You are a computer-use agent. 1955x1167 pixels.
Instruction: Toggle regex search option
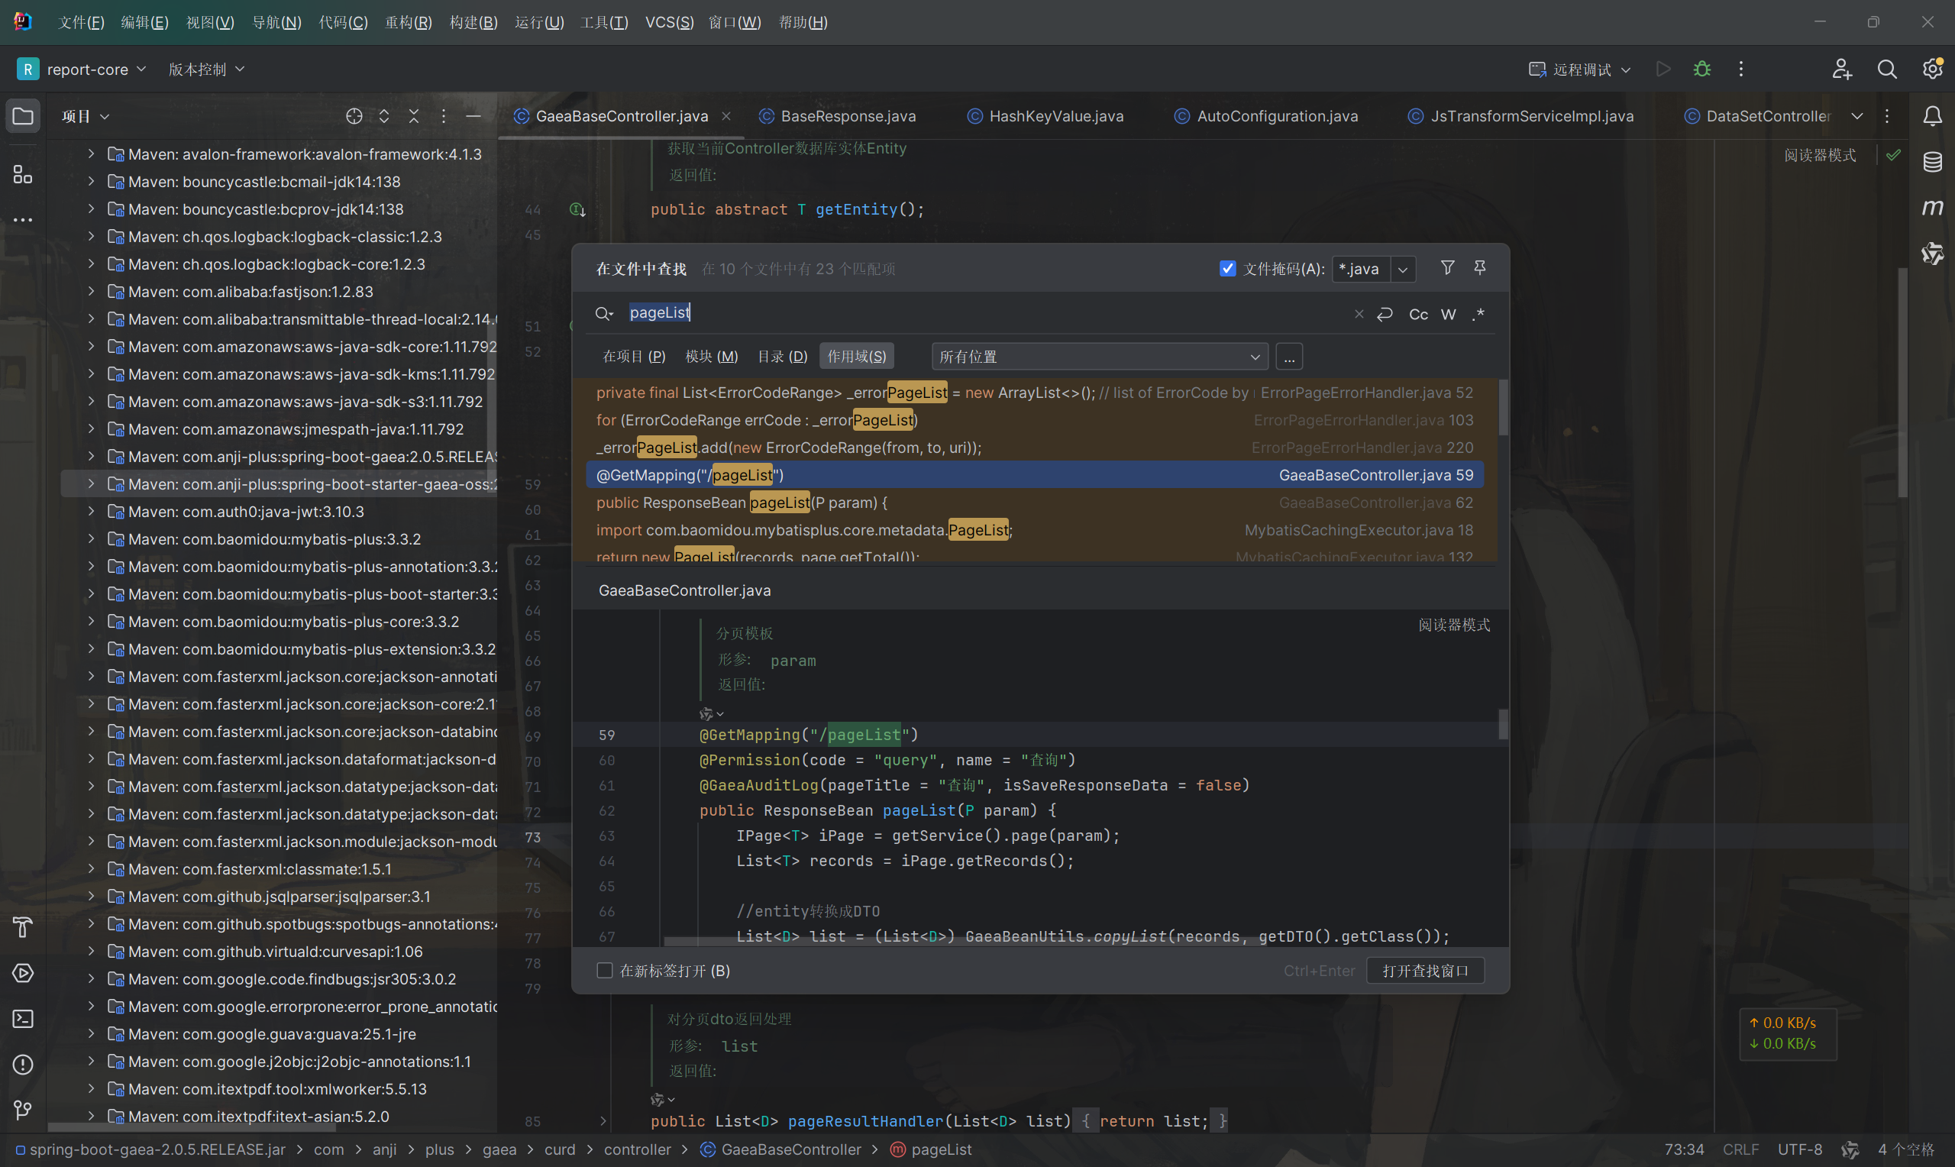click(1478, 314)
